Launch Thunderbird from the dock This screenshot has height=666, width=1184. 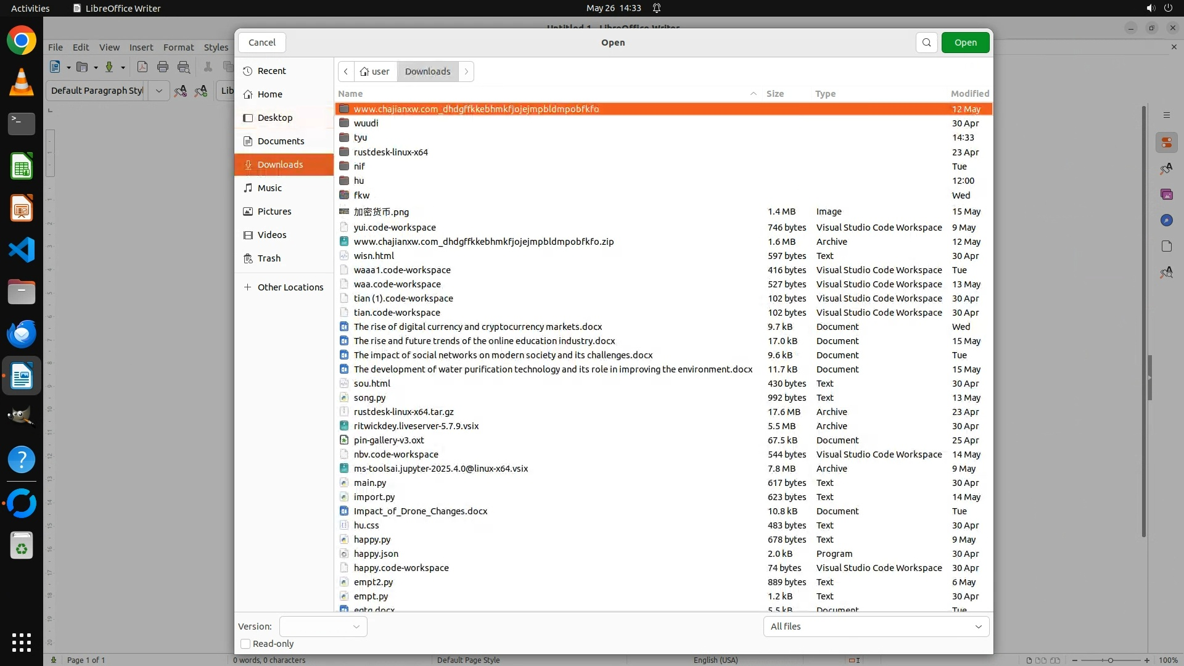coord(22,334)
